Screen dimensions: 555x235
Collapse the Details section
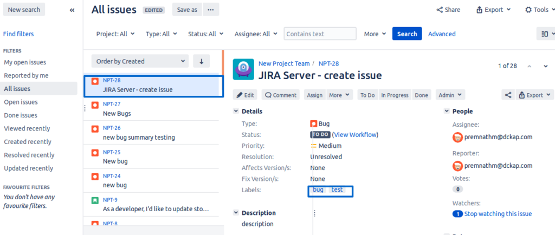click(x=236, y=112)
